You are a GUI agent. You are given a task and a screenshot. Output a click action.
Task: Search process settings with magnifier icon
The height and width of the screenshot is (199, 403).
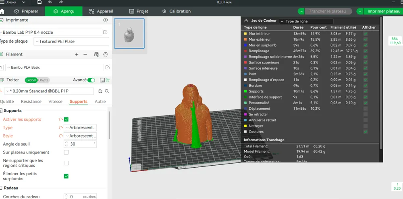[107, 91]
